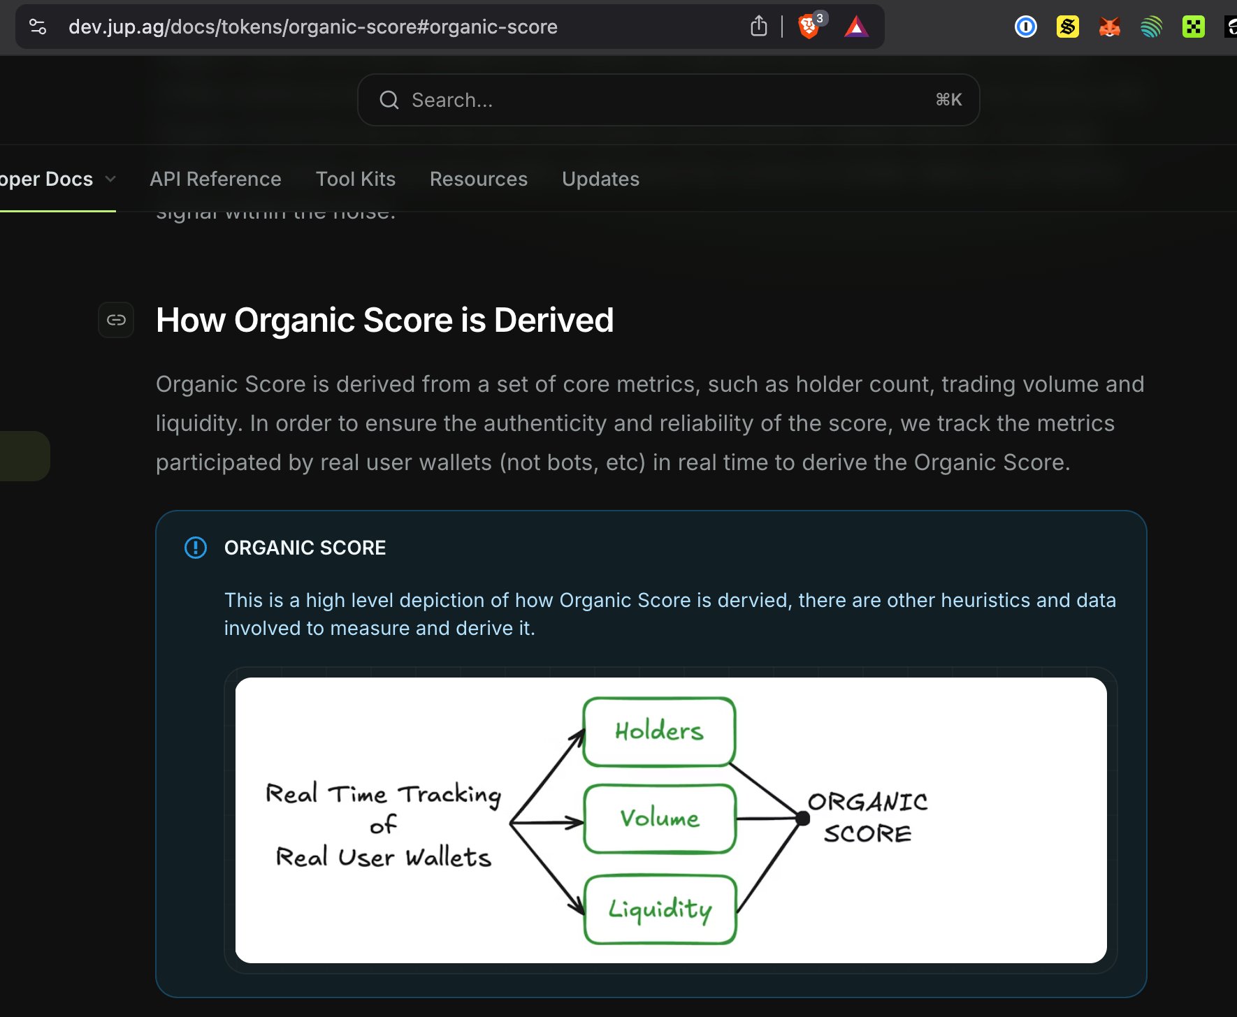Open the MetaMask fox extension icon
The width and height of the screenshot is (1237, 1017).
click(1109, 27)
